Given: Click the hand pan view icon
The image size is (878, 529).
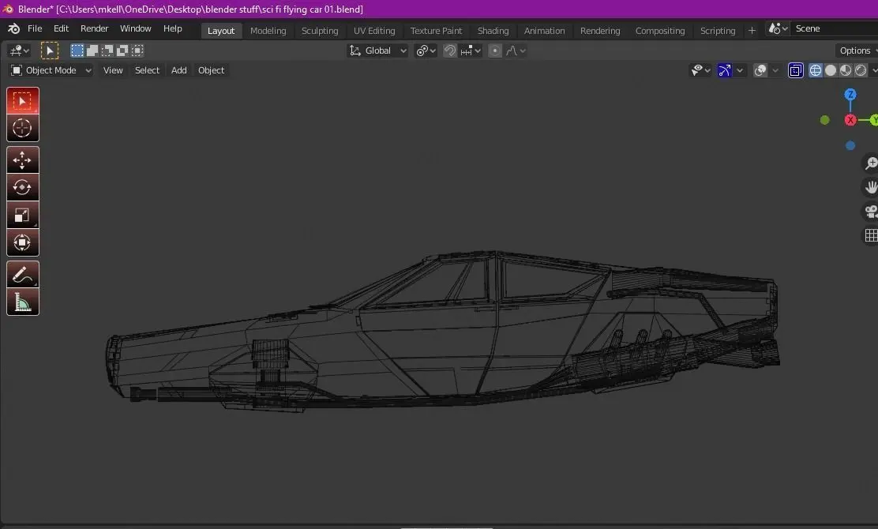Looking at the screenshot, I should 871,187.
